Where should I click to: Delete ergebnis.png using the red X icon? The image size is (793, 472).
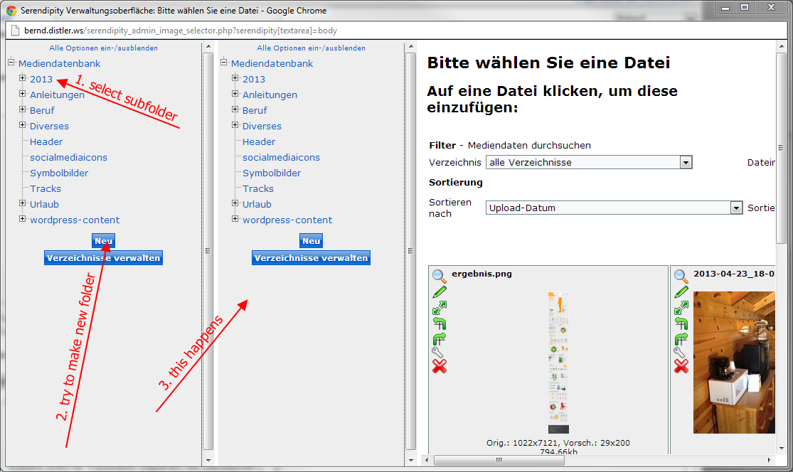(x=439, y=367)
